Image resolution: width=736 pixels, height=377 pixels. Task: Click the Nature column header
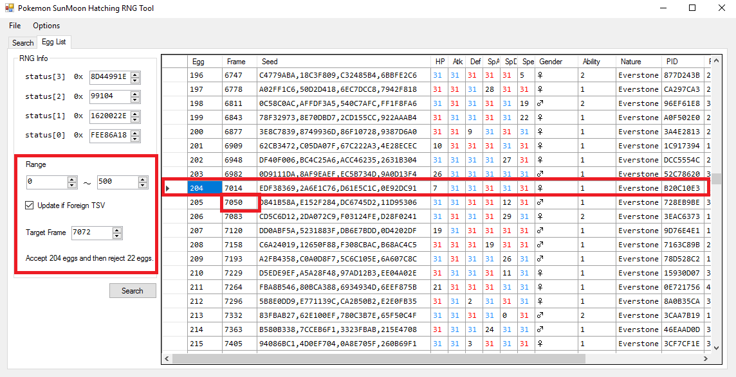[630, 62]
